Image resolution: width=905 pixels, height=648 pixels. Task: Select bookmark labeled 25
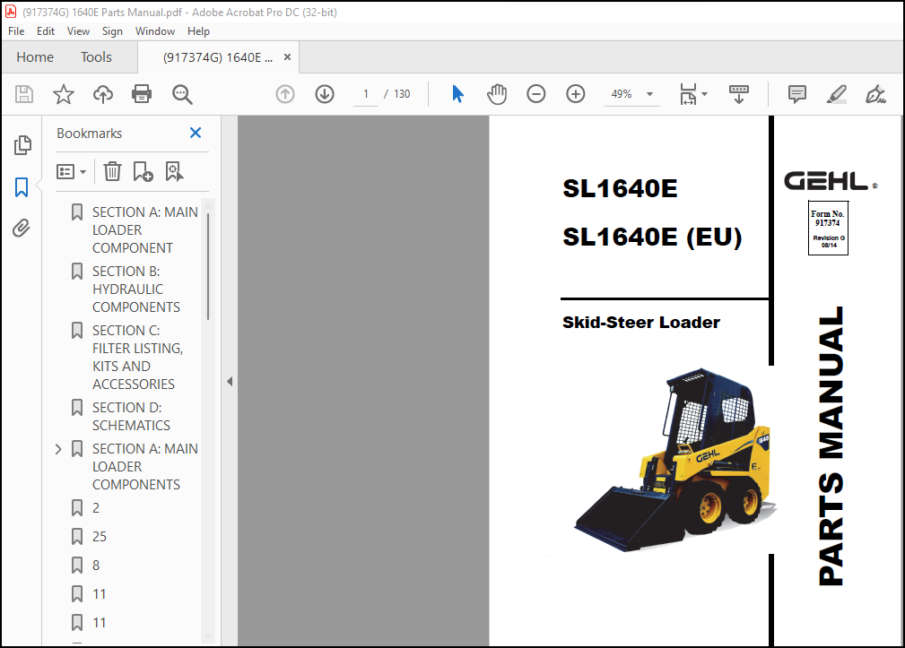click(100, 537)
